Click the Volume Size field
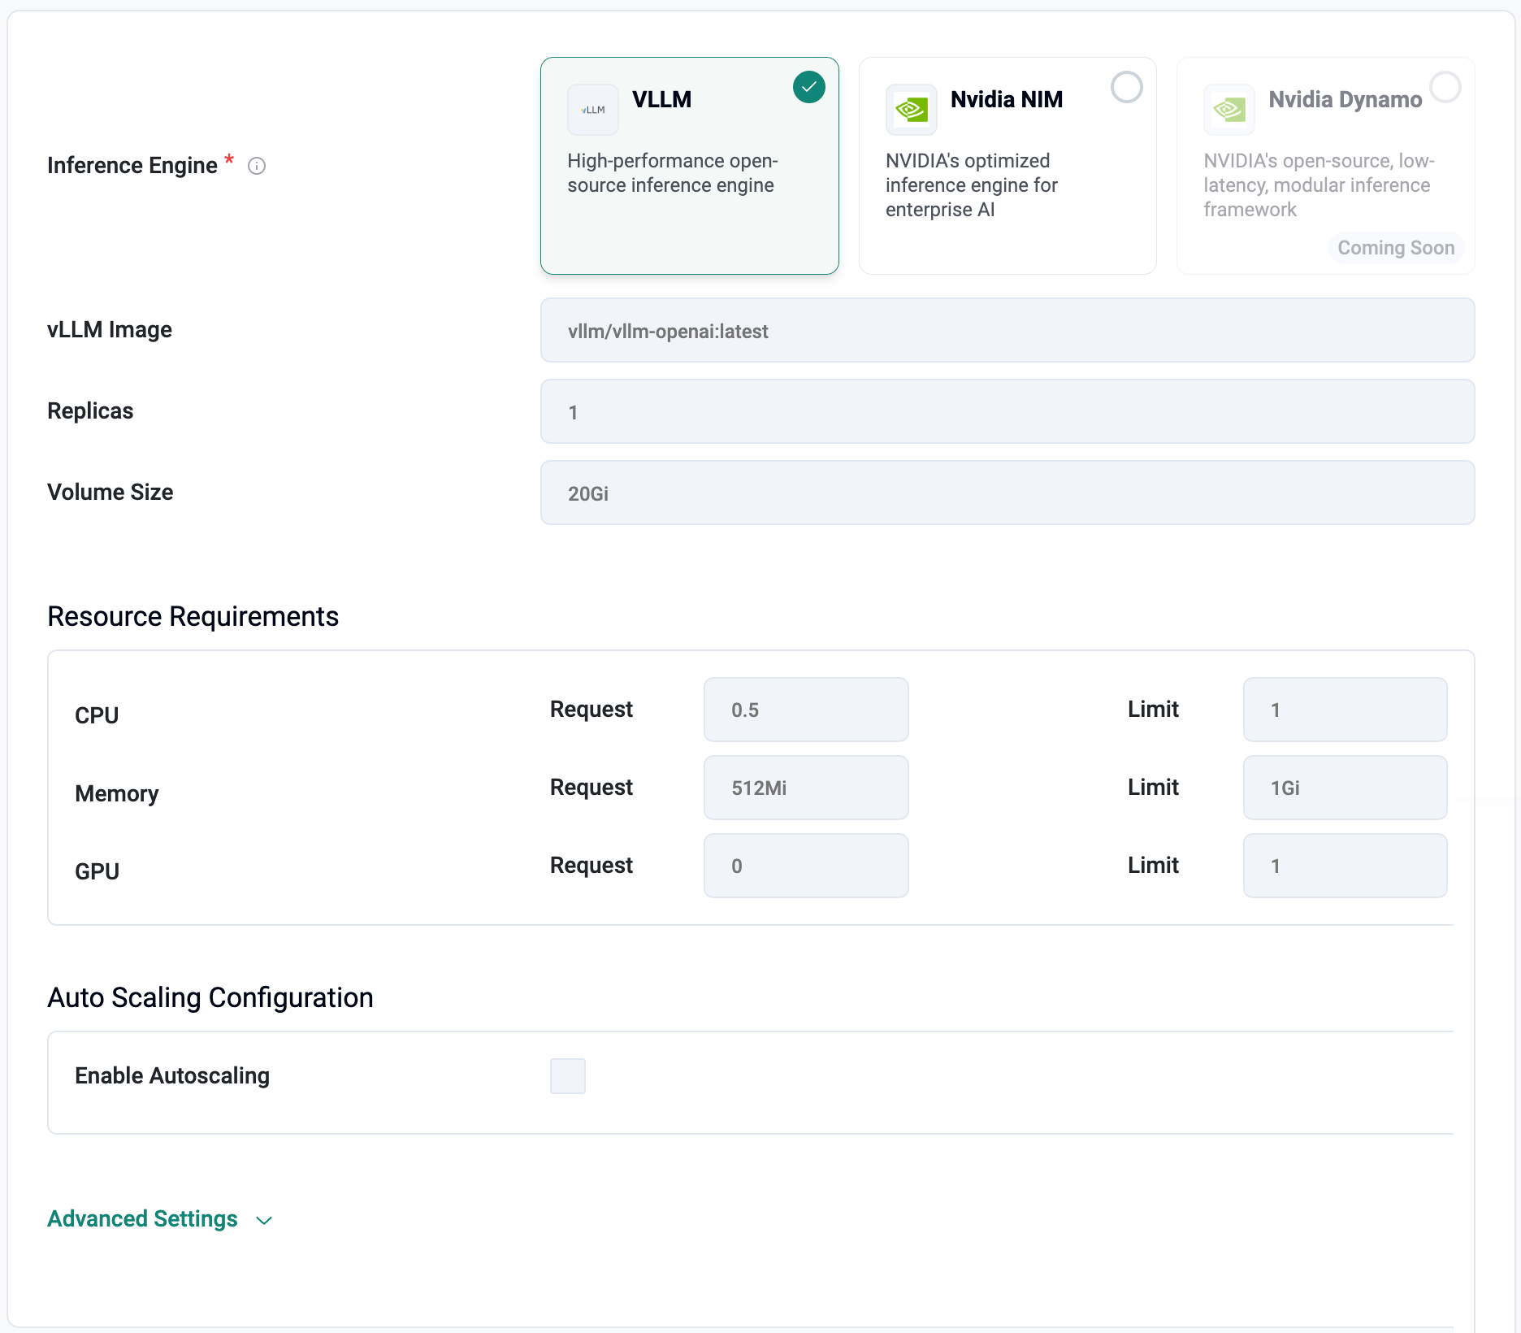 [1007, 493]
